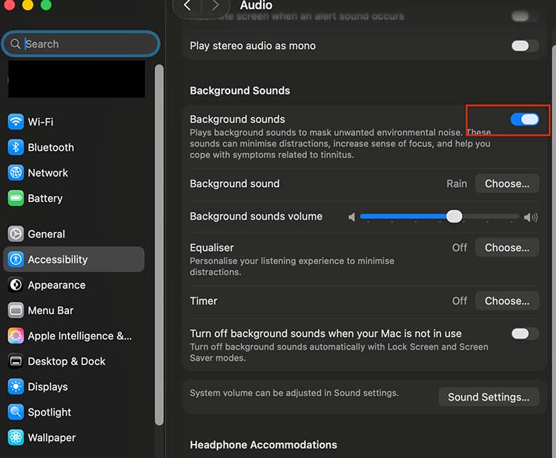The width and height of the screenshot is (556, 458).
Task: Toggle turn off background sounds when not in use
Action: pyautogui.click(x=525, y=333)
